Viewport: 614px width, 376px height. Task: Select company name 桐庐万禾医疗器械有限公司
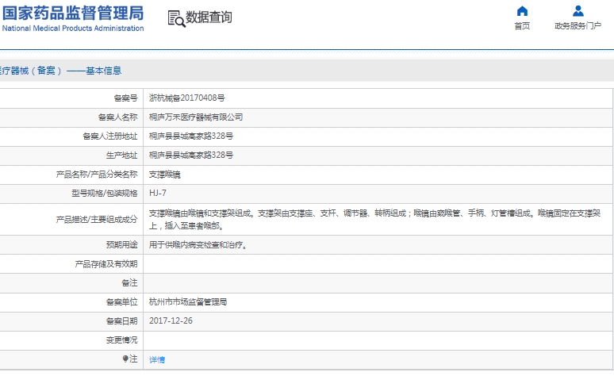(x=196, y=117)
